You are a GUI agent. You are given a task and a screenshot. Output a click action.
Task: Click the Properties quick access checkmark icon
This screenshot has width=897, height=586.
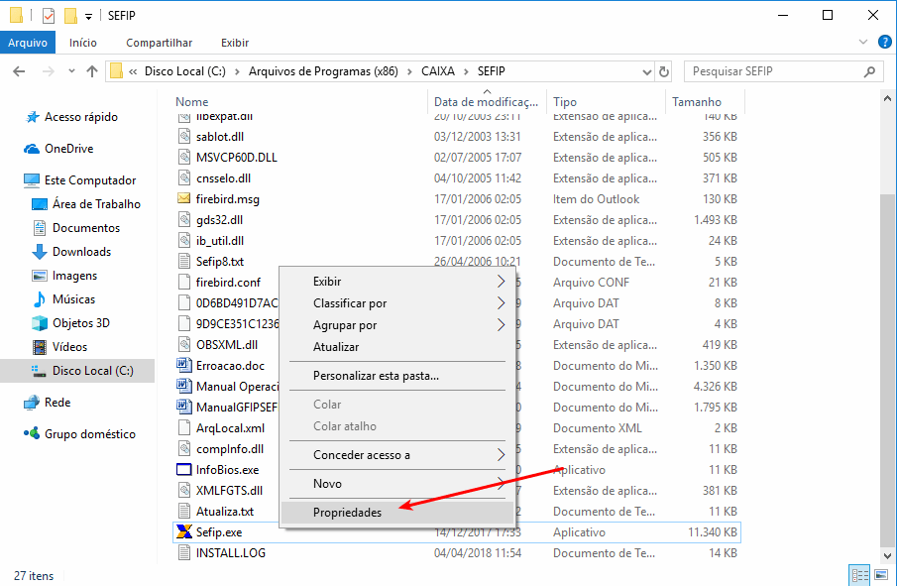pyautogui.click(x=49, y=16)
